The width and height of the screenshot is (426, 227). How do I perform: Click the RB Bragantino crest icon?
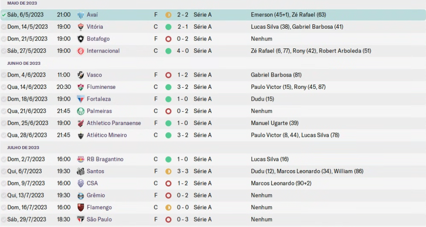[81, 159]
